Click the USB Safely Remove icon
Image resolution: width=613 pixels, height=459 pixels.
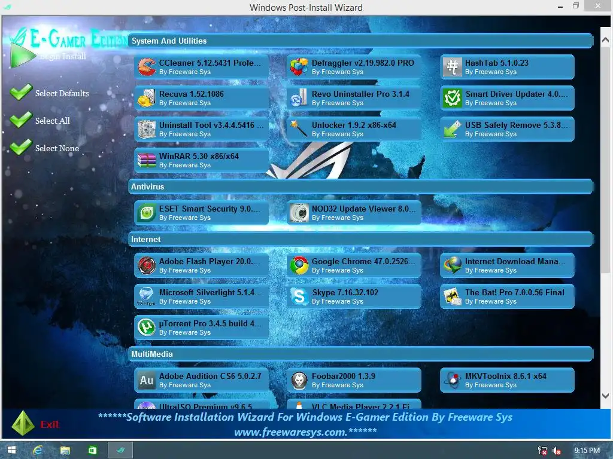(453, 129)
